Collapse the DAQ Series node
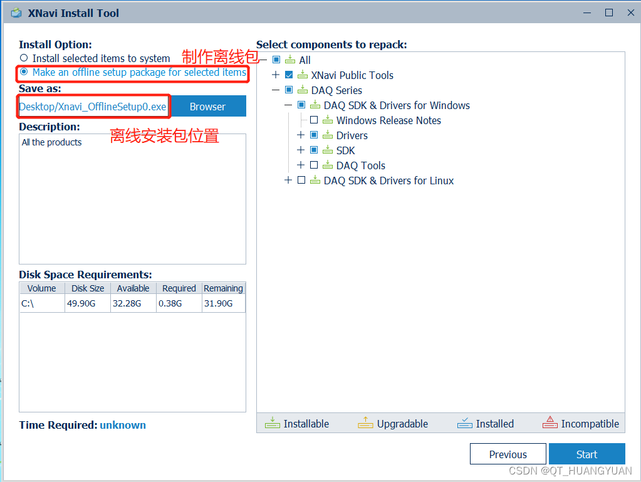 point(276,90)
